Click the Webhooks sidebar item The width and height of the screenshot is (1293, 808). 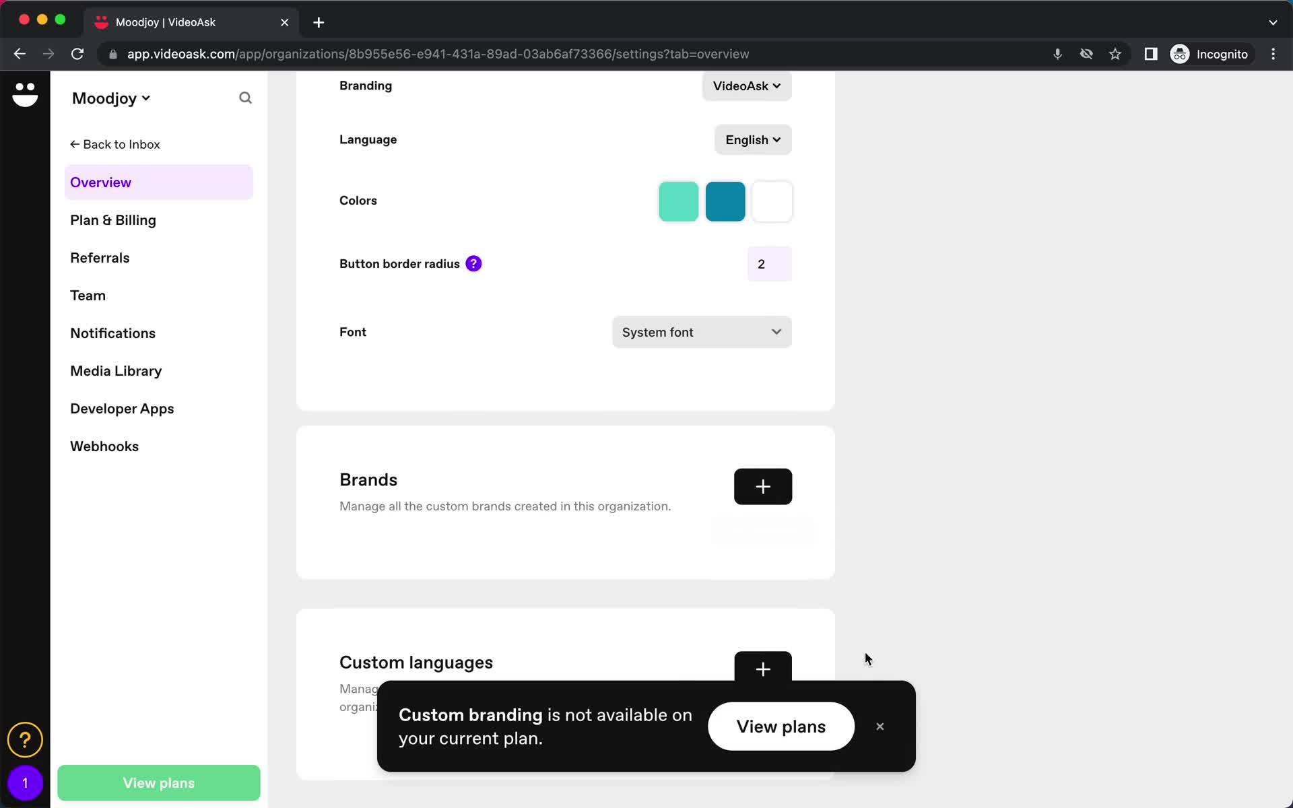[x=104, y=446]
